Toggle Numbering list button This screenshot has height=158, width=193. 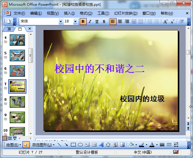point(150,22)
